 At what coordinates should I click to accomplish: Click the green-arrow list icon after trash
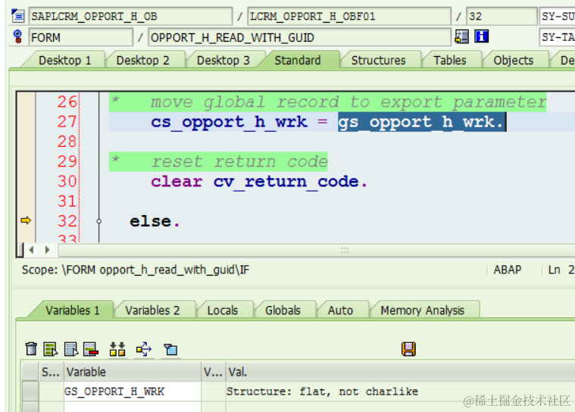click(x=50, y=349)
